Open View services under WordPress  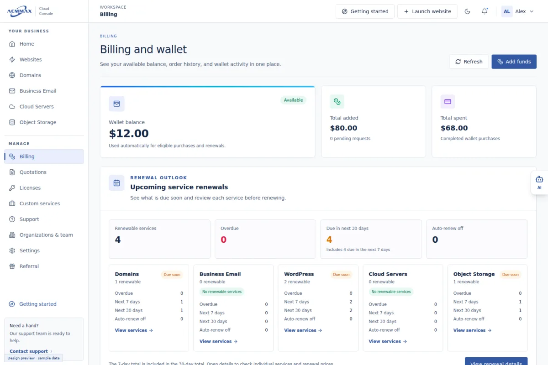(x=303, y=330)
